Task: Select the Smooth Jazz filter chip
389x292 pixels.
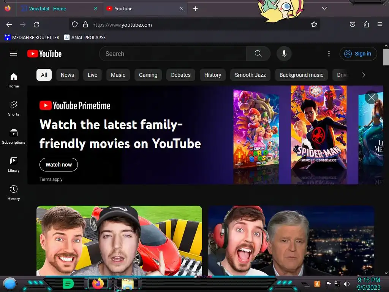Action: (250, 75)
